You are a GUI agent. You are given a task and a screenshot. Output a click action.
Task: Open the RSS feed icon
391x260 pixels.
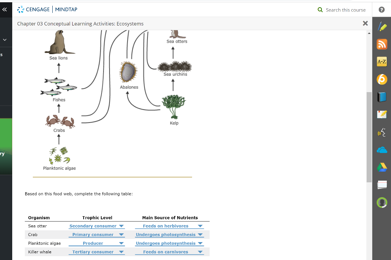click(381, 44)
